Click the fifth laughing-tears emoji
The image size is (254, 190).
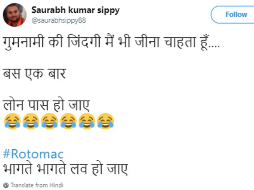[87, 122]
